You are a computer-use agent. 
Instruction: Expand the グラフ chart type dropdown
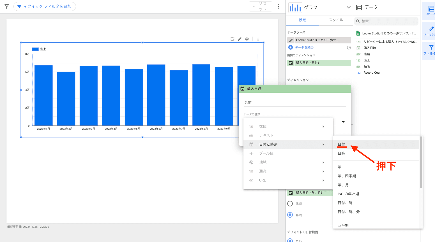[x=348, y=7]
